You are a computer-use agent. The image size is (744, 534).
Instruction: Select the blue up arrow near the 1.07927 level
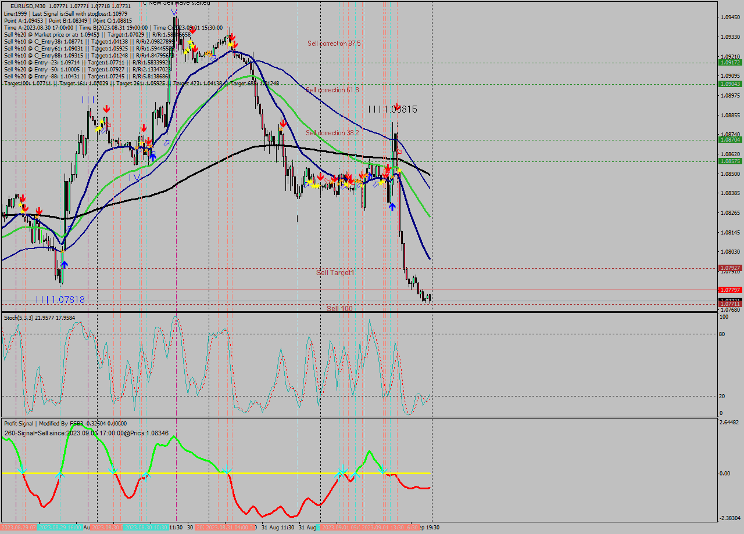point(65,264)
